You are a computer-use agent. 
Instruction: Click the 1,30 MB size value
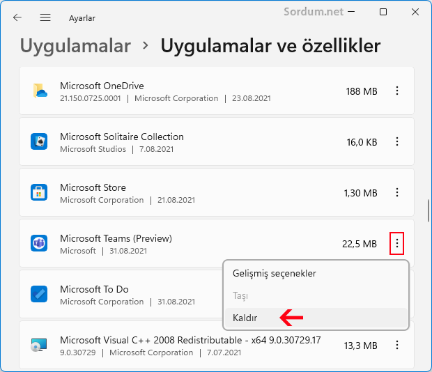(x=360, y=193)
